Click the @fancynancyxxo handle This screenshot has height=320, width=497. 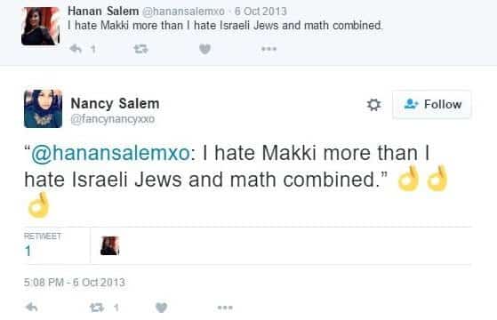(113, 119)
